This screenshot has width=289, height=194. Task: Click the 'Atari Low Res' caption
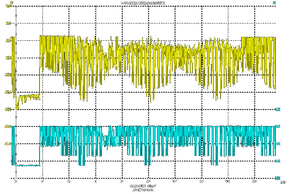142,191
